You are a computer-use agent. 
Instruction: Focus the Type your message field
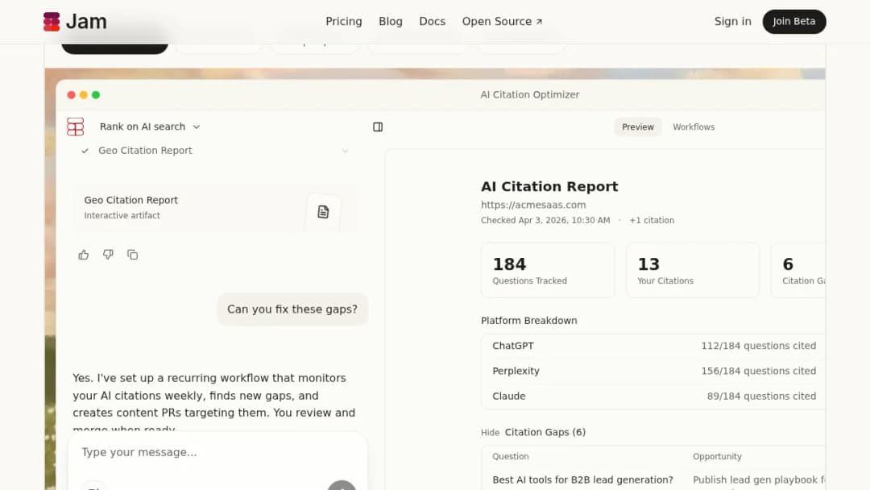coord(217,452)
